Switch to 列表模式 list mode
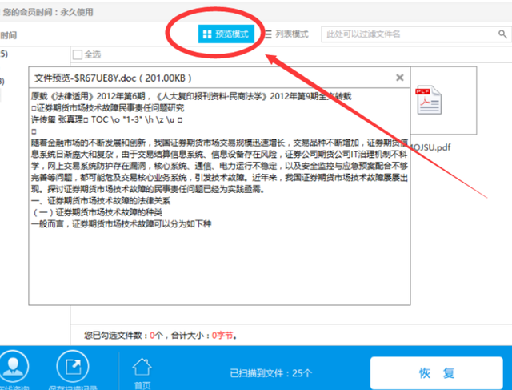This screenshot has height=390, width=512. point(286,34)
